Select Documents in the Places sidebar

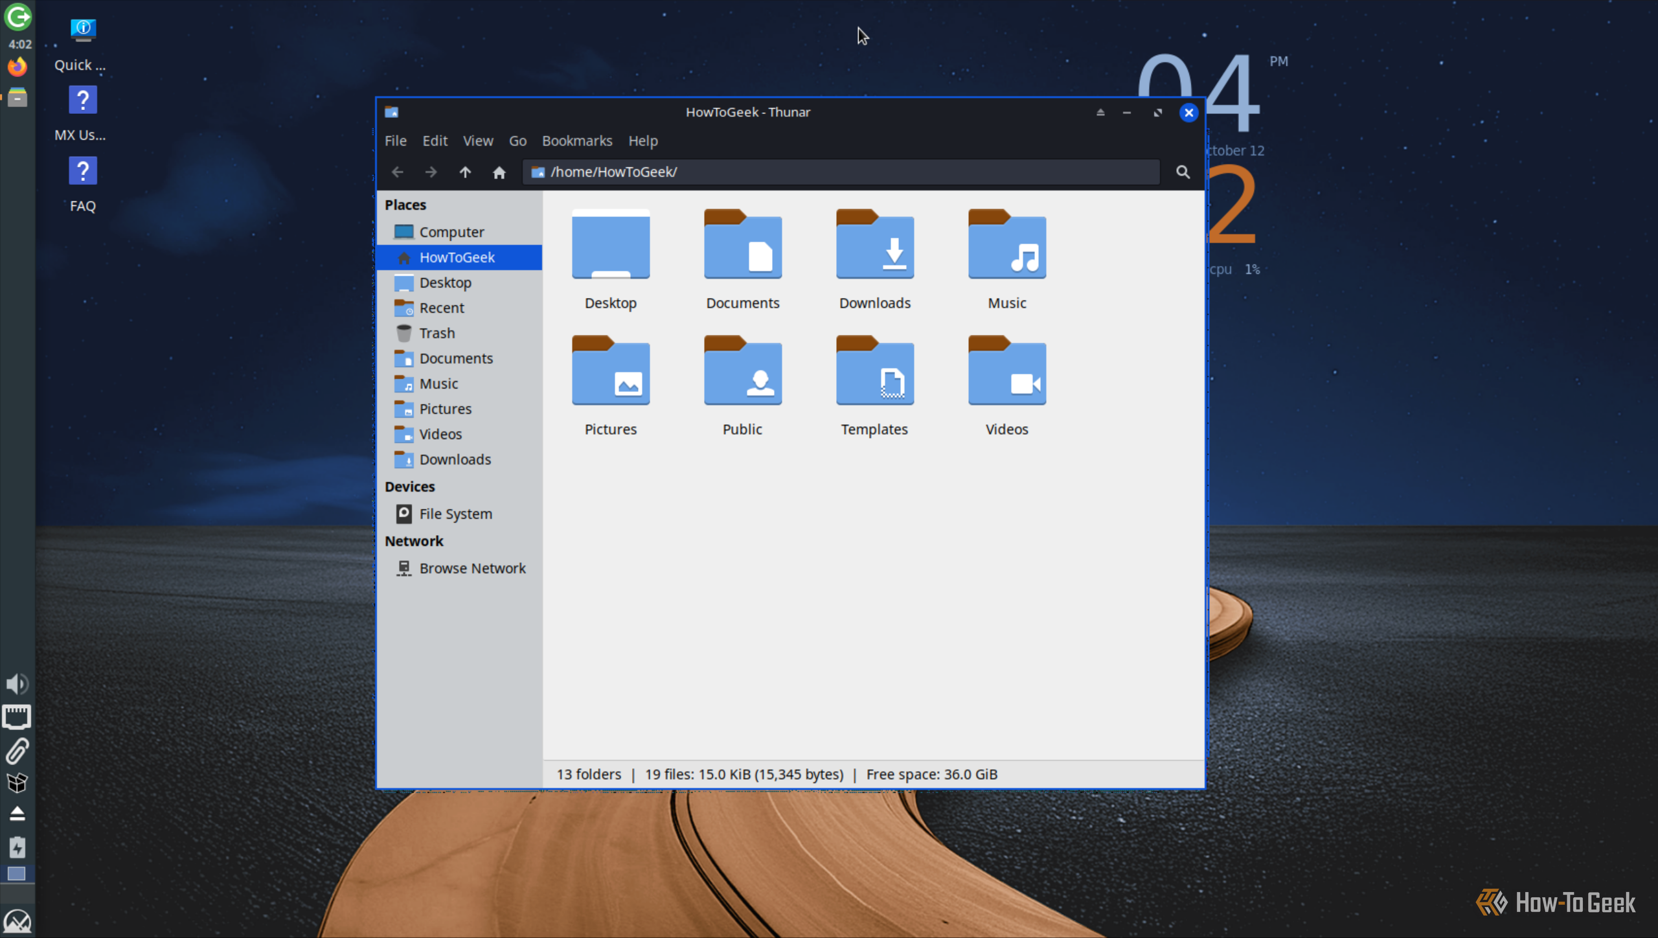pos(459,358)
